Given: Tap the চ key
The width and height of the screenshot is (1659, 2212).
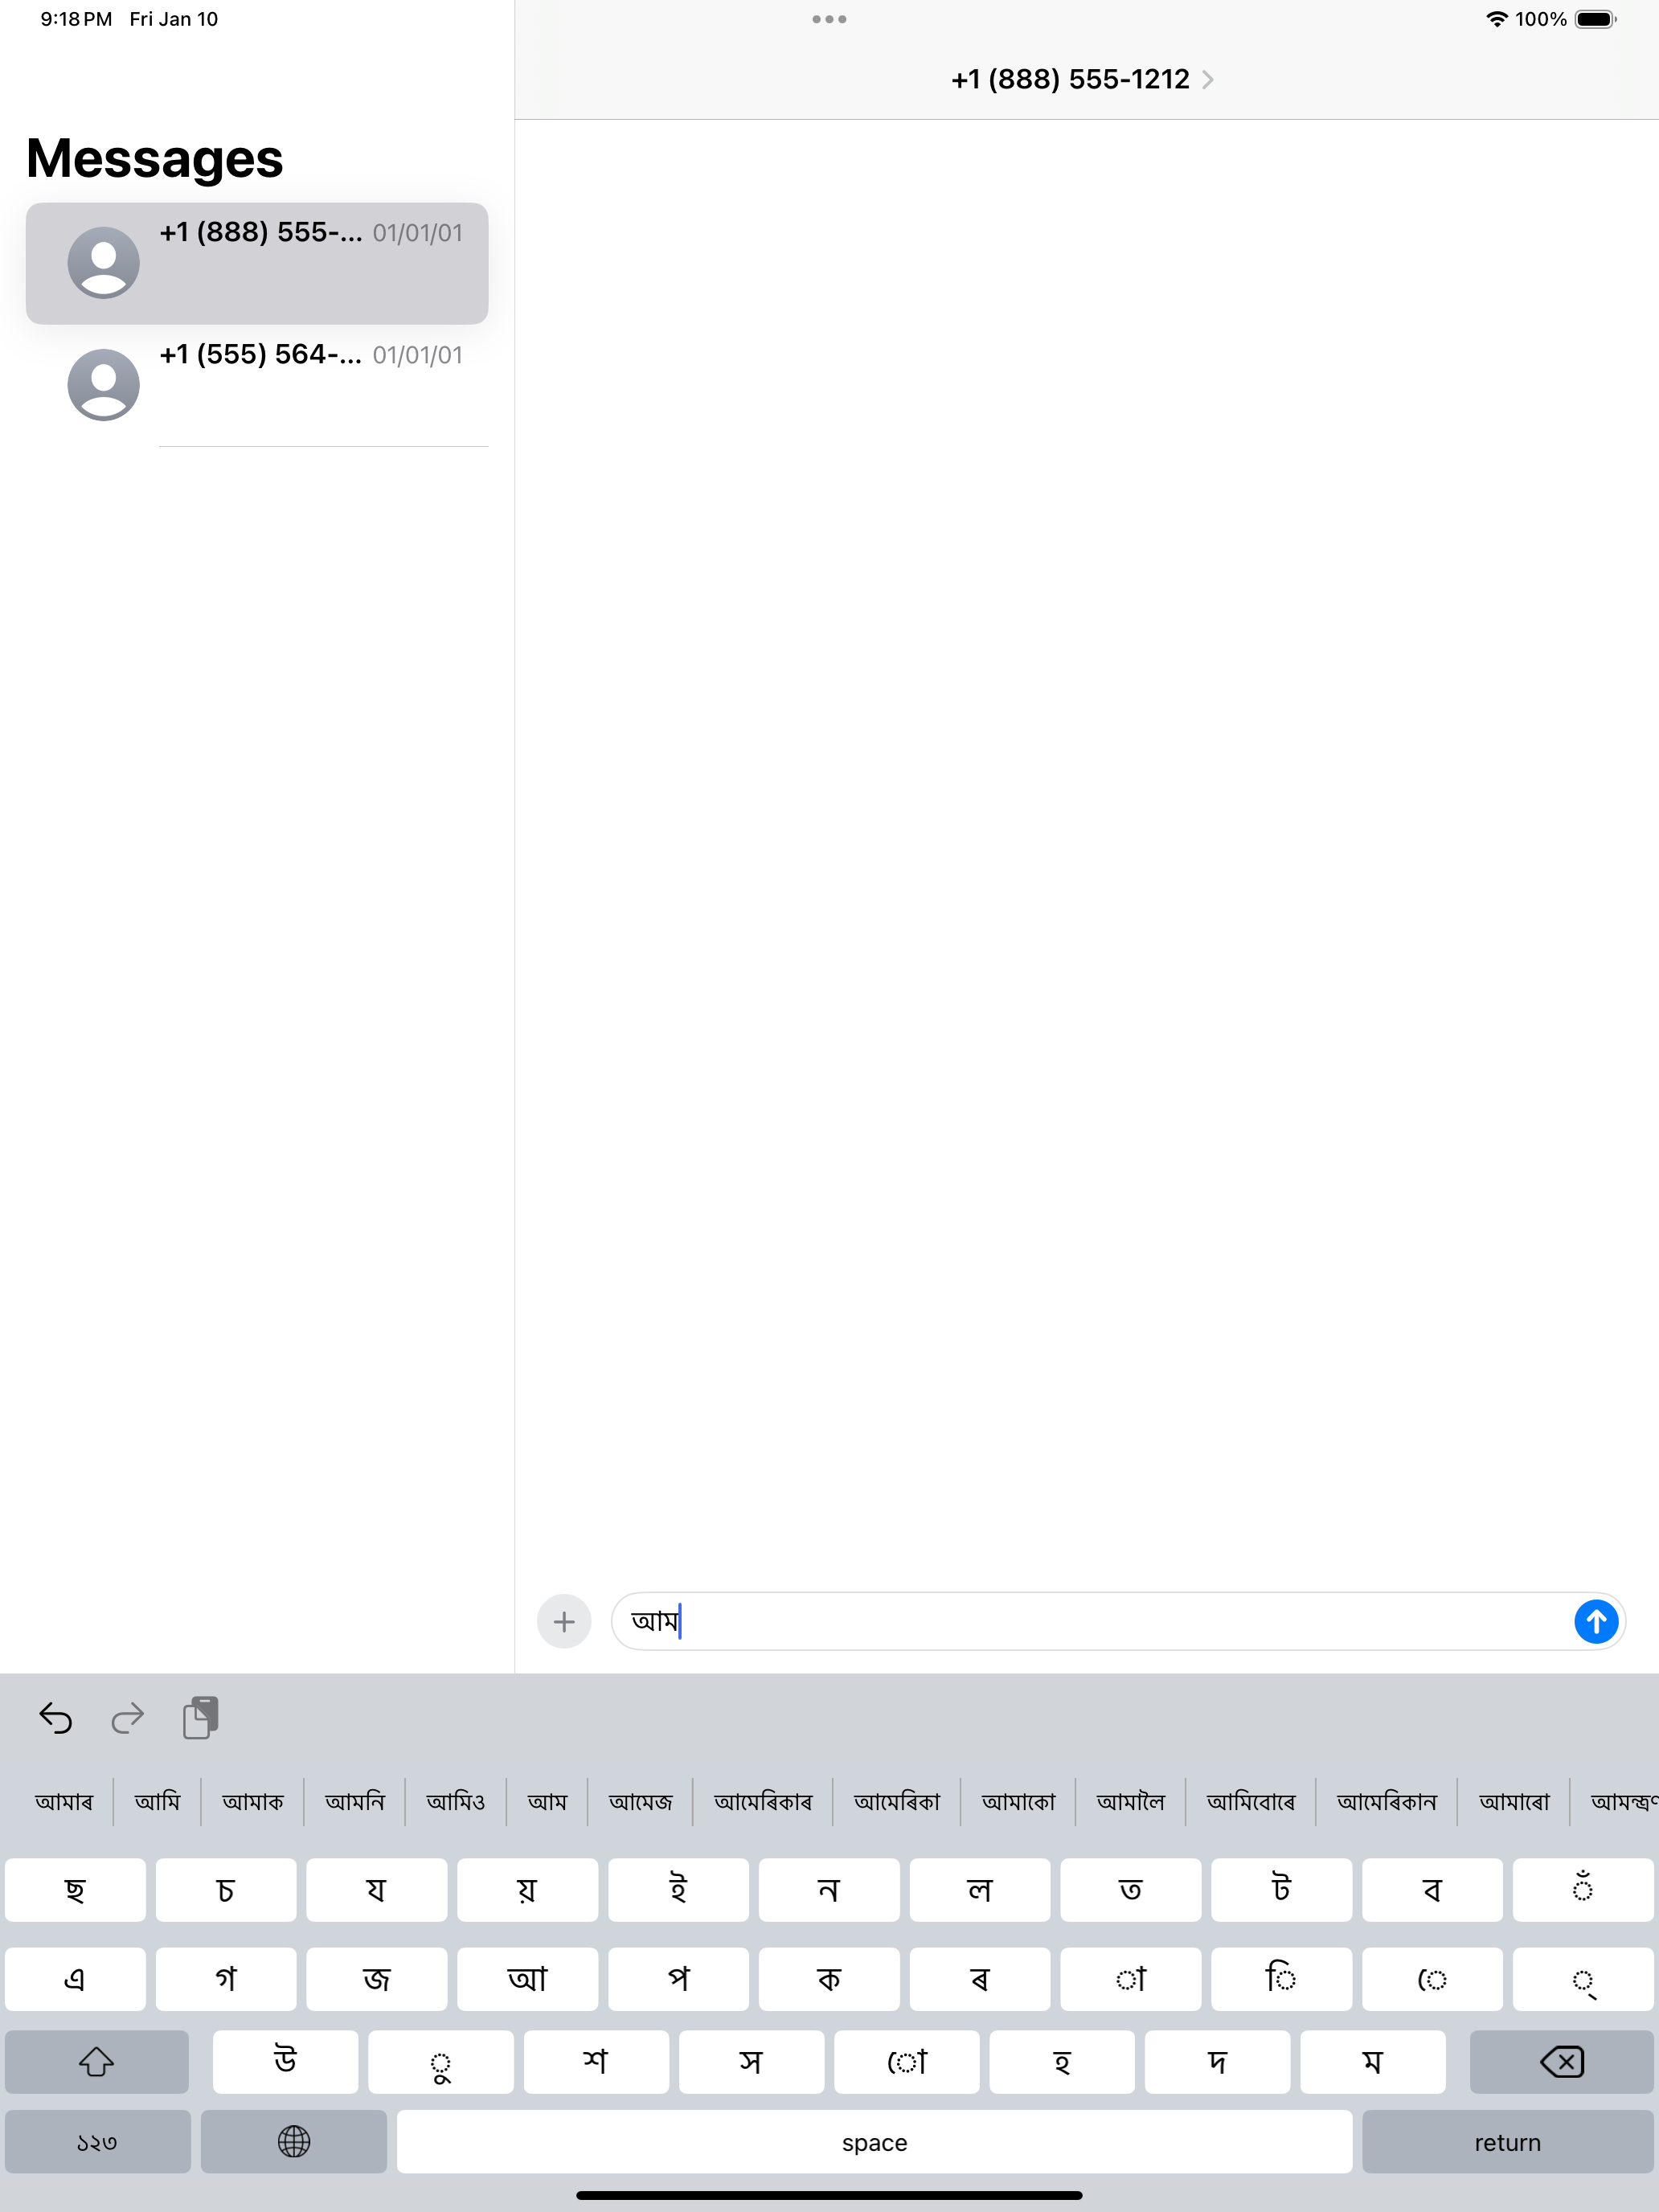Looking at the screenshot, I should point(226,1890).
